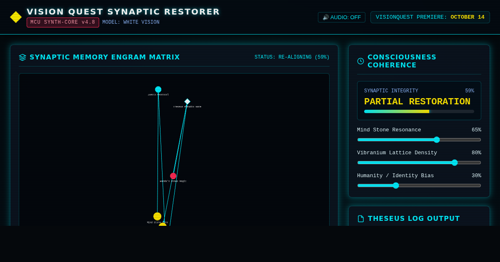Adjust the Humanity / Identity Bias slider
500x262 pixels.
coord(419,185)
